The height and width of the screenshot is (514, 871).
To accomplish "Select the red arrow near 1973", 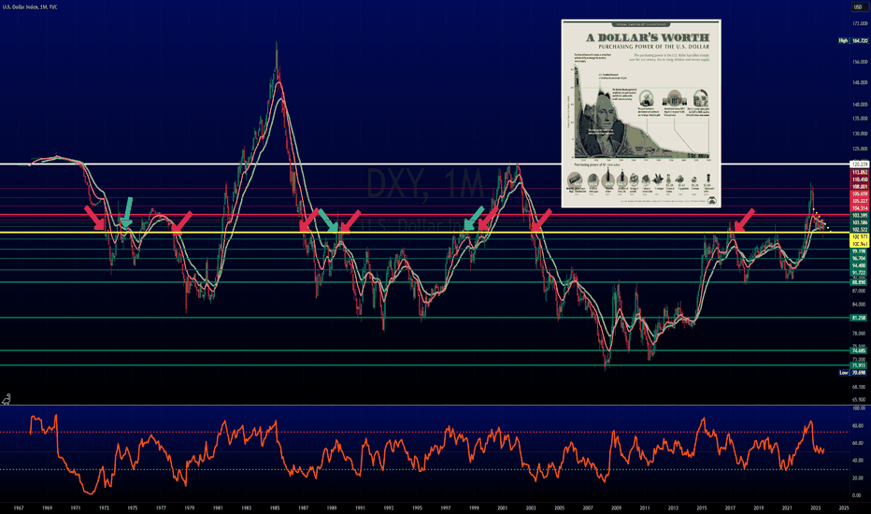I will click(94, 217).
